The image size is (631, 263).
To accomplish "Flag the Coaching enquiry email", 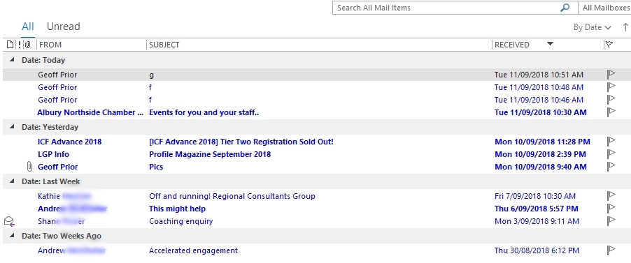I will click(611, 220).
